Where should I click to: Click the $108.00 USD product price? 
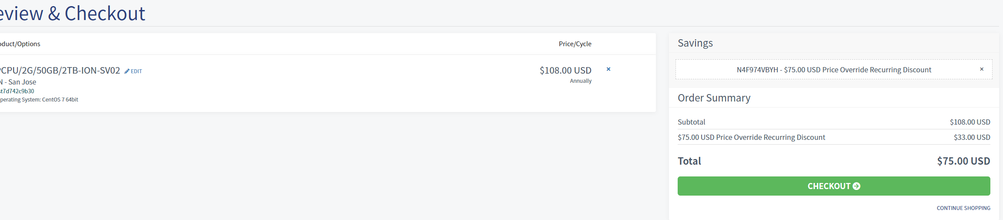click(565, 71)
